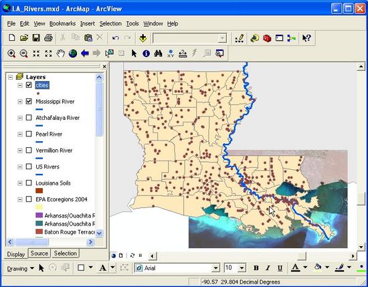Viewport: 368px width, 287px height.
Task: Open the Editor toolbar pencil icon
Action: (240, 38)
